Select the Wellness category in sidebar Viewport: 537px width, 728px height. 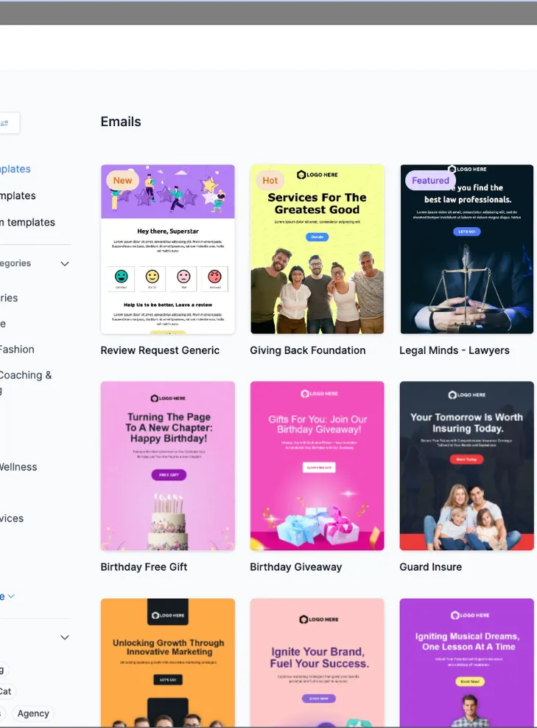18,467
